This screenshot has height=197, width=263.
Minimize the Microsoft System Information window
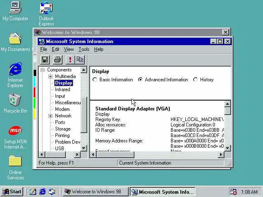[x=213, y=41]
